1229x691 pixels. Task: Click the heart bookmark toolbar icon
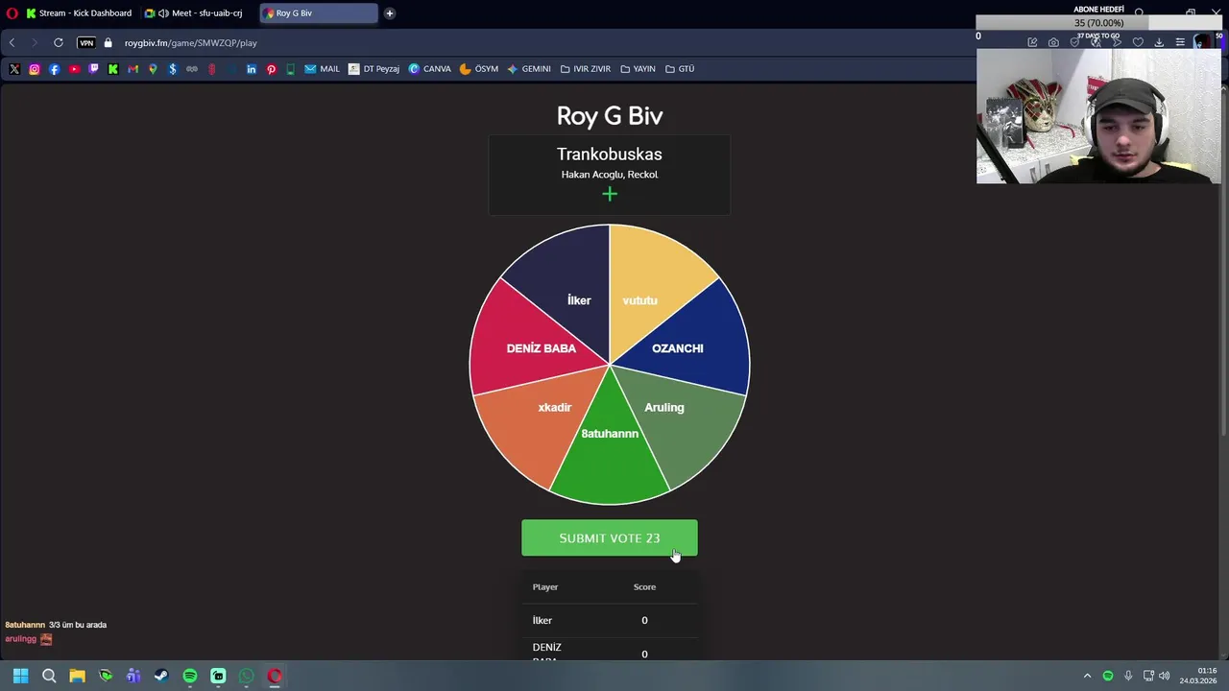[1138, 43]
